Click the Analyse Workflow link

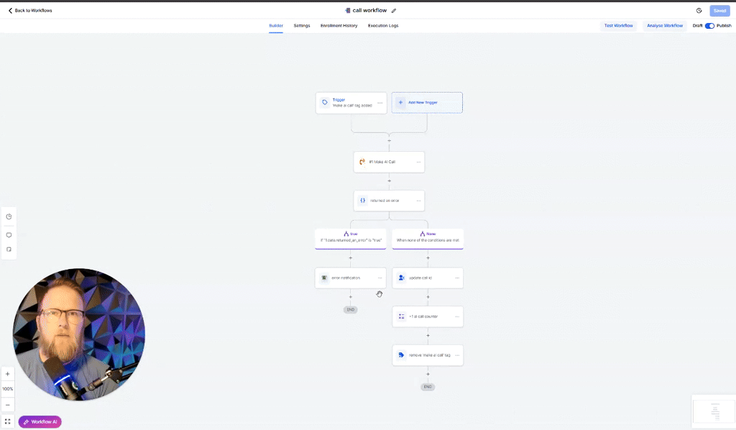(663, 25)
